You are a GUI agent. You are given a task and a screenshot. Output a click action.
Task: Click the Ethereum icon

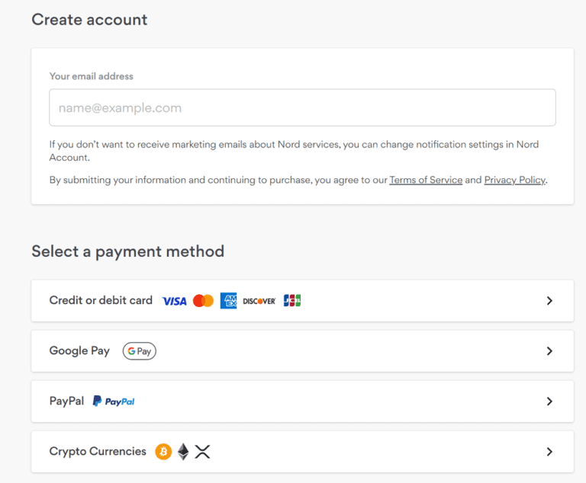tap(183, 452)
